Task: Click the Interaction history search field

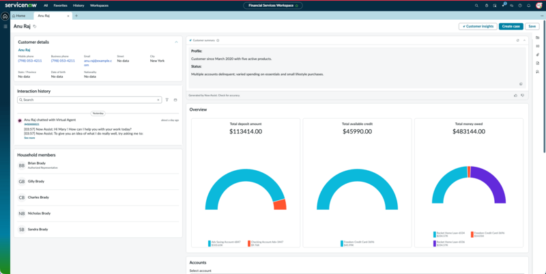Action: pos(89,100)
